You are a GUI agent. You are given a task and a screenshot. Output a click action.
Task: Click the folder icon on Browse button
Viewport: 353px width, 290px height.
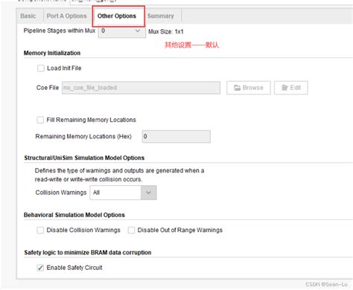tap(237, 88)
